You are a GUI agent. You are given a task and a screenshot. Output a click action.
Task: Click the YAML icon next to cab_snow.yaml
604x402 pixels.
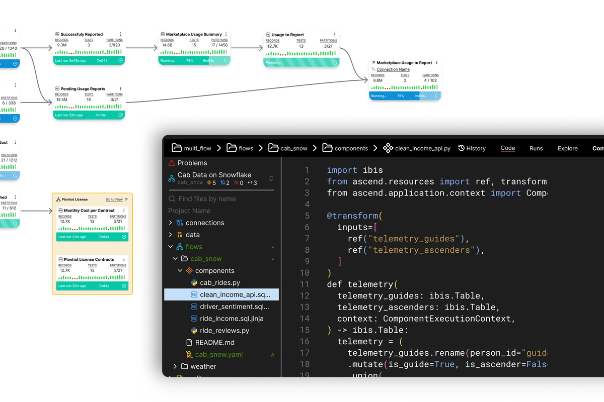pyautogui.click(x=189, y=354)
